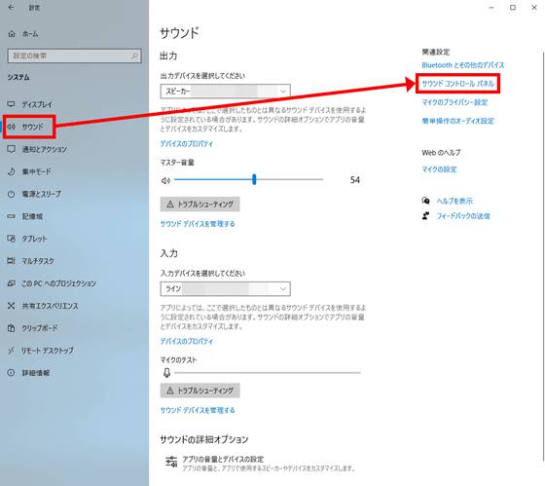Open マイクのプライバシー設定 link
This screenshot has width=545, height=486.
pos(454,102)
